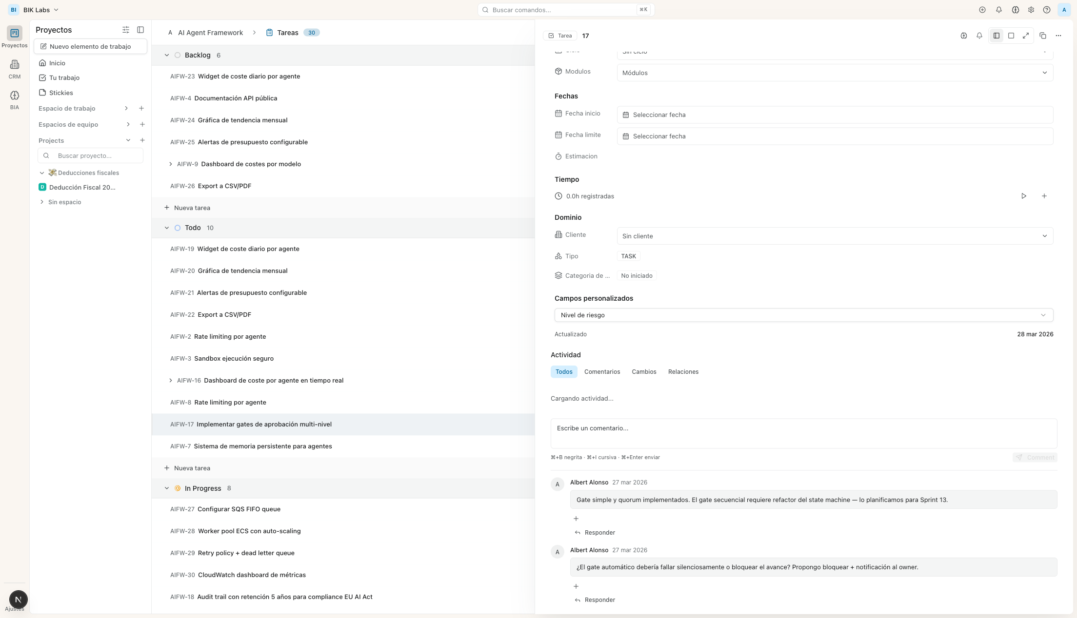Open the Nivel de riesgo dropdown

(x=803, y=315)
